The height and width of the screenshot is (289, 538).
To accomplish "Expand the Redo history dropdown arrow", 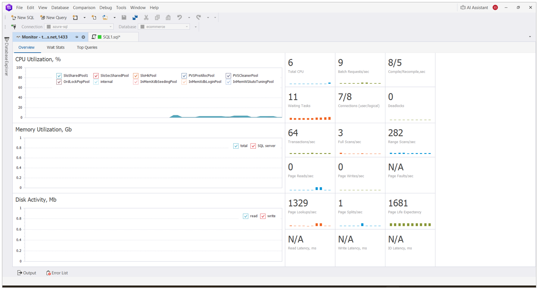I will [x=208, y=18].
